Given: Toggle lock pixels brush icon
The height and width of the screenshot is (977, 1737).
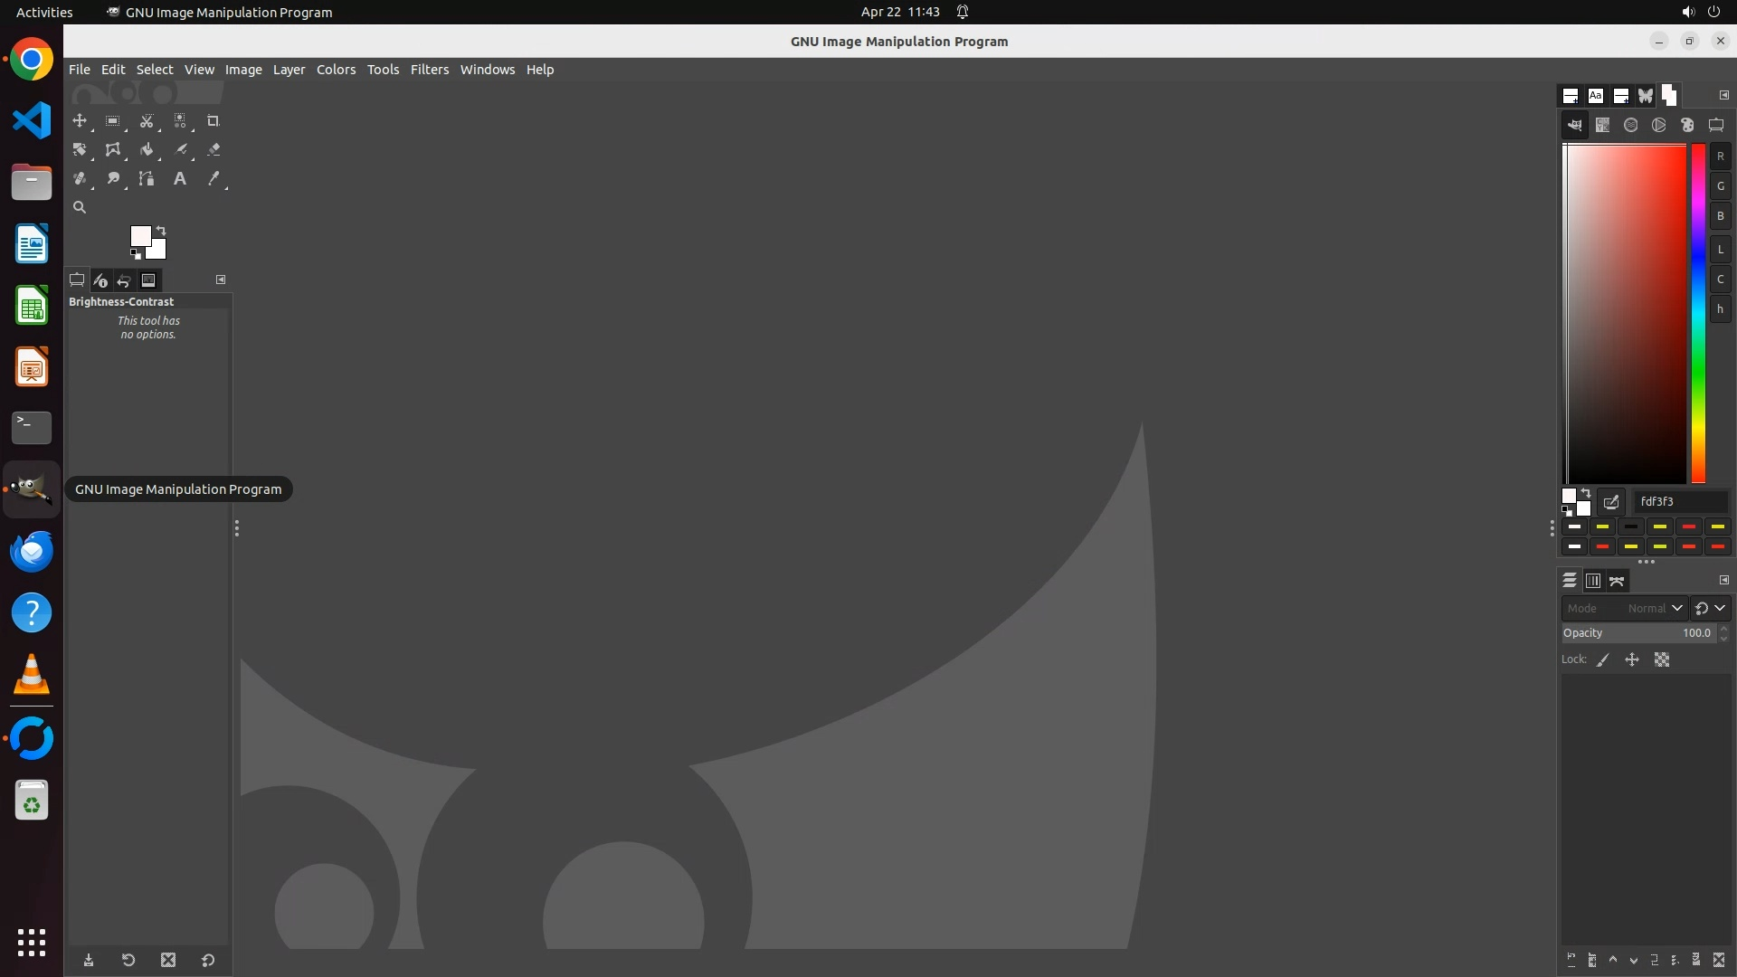Looking at the screenshot, I should pos(1603,660).
